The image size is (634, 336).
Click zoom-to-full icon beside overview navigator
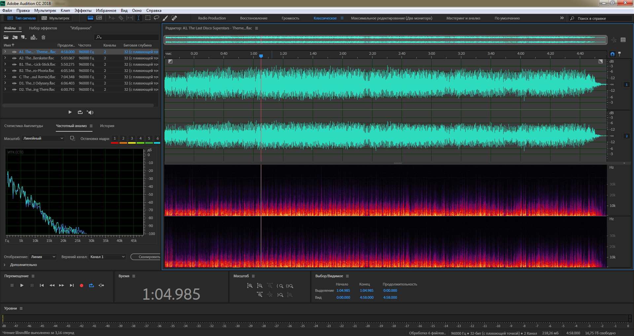pyautogui.click(x=614, y=40)
